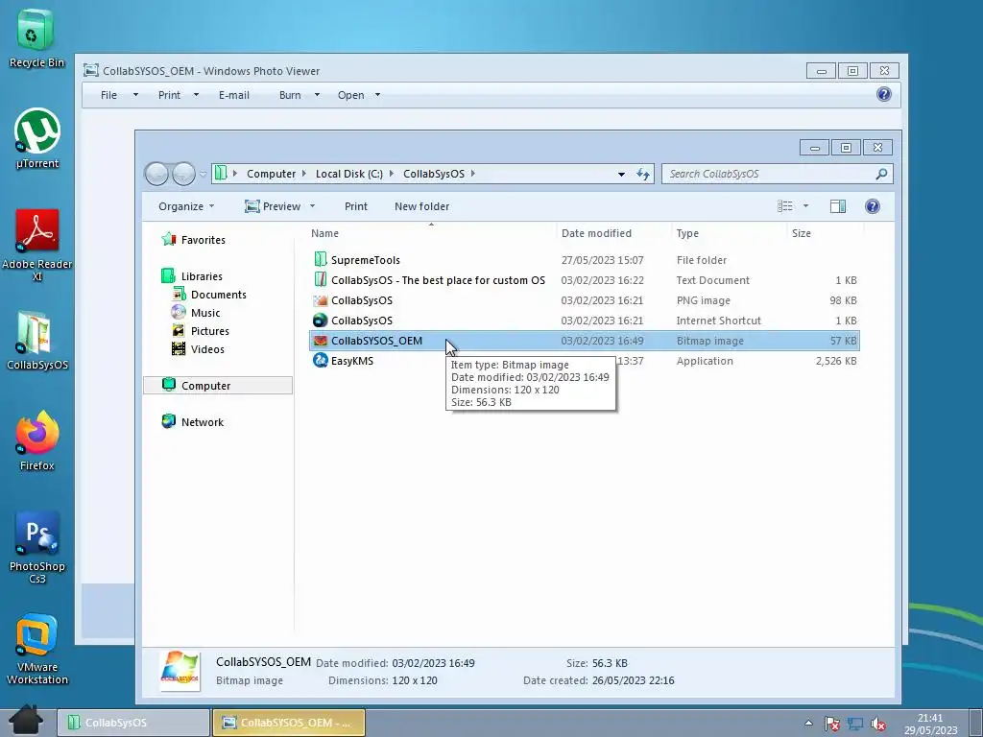Click the search magnifier icon
983x737 pixels.
click(881, 174)
